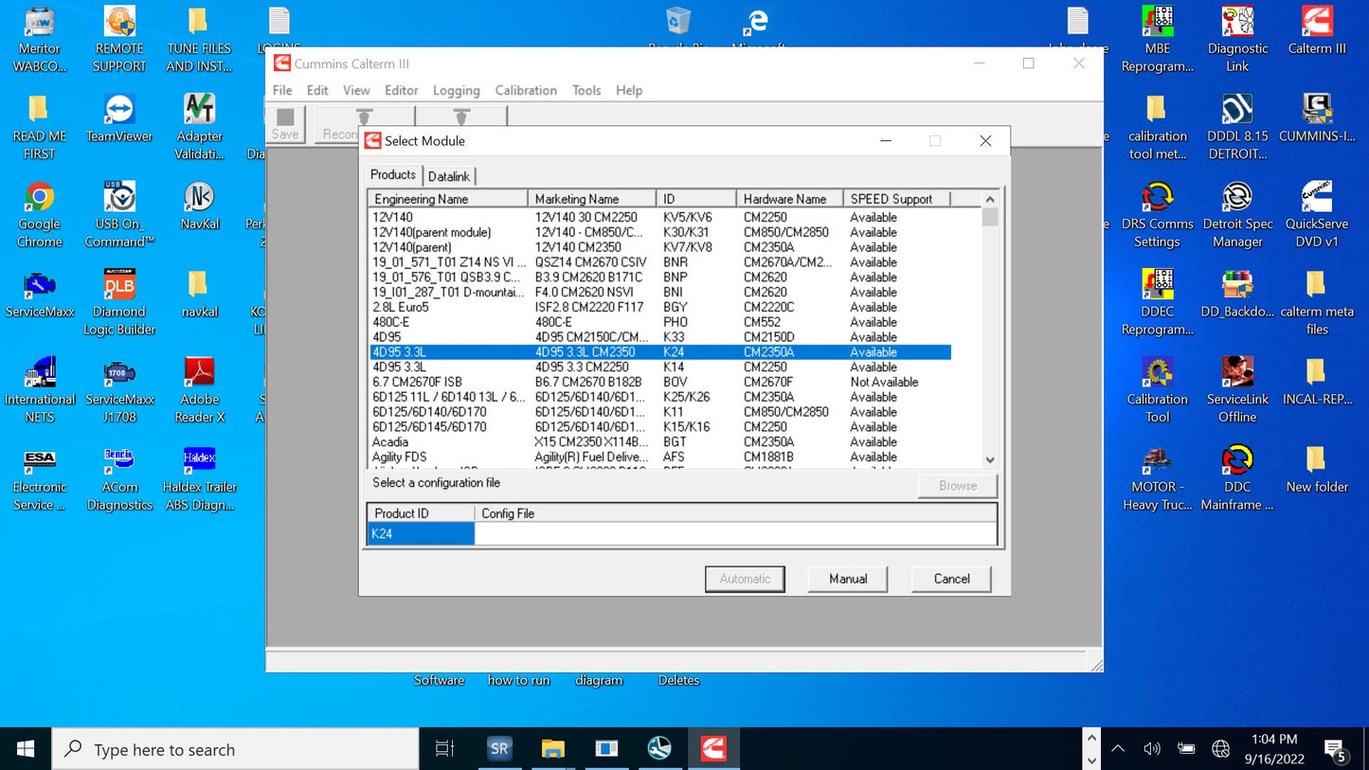
Task: Select 2.8L Euro5 module row
Action: pos(660,307)
